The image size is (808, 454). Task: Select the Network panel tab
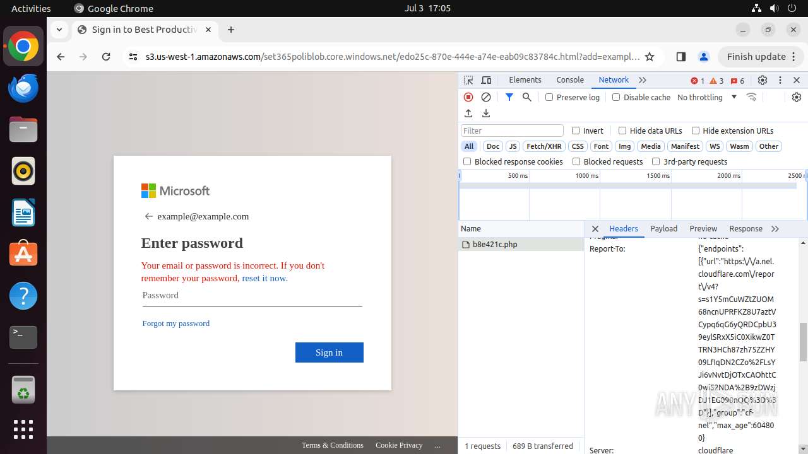[614, 80]
